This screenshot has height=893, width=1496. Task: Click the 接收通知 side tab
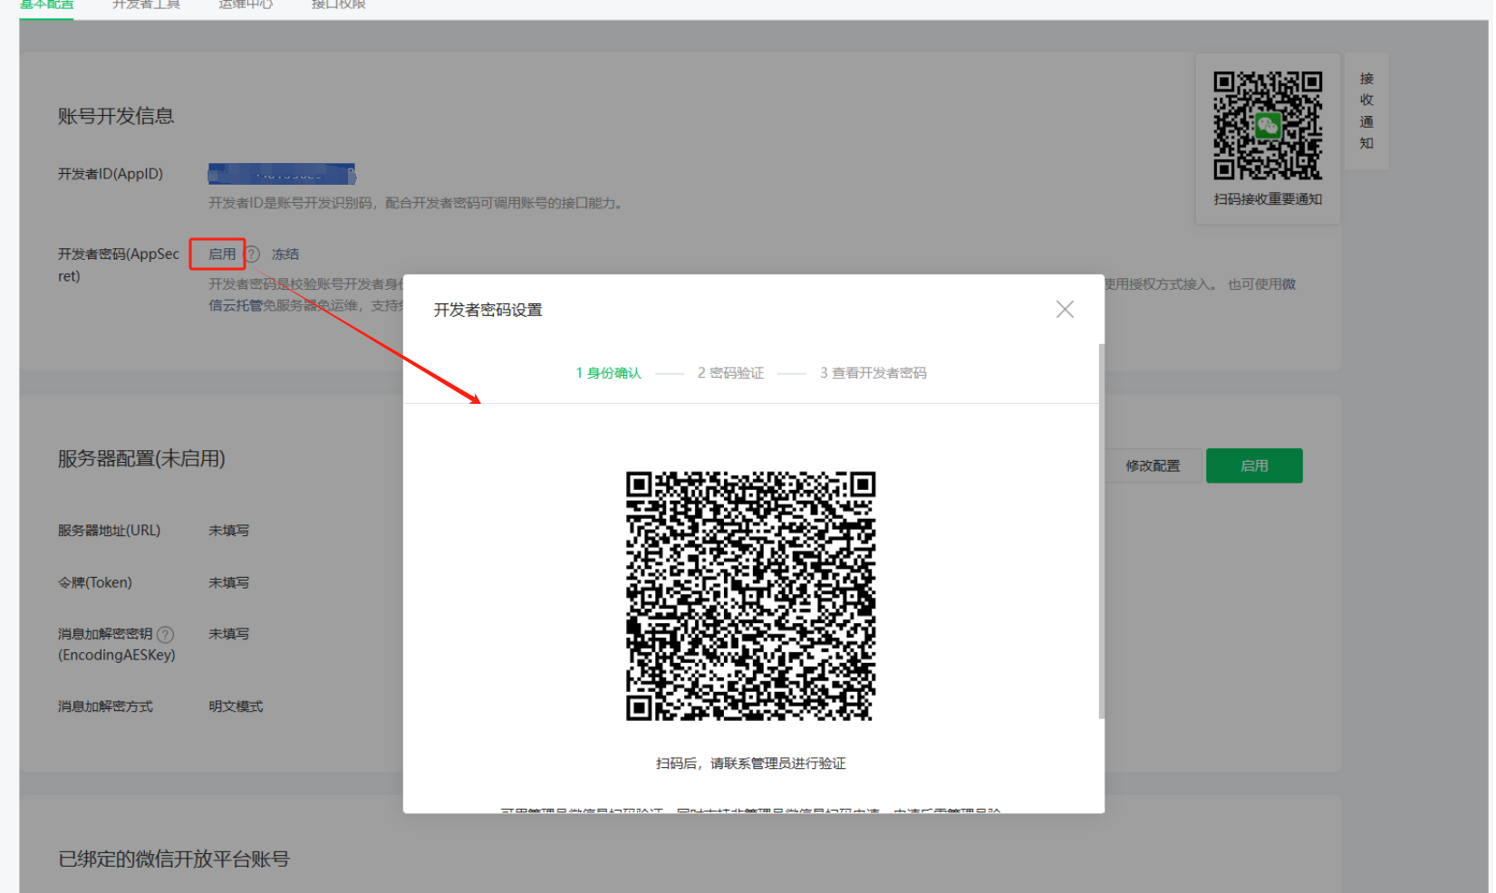(1366, 111)
